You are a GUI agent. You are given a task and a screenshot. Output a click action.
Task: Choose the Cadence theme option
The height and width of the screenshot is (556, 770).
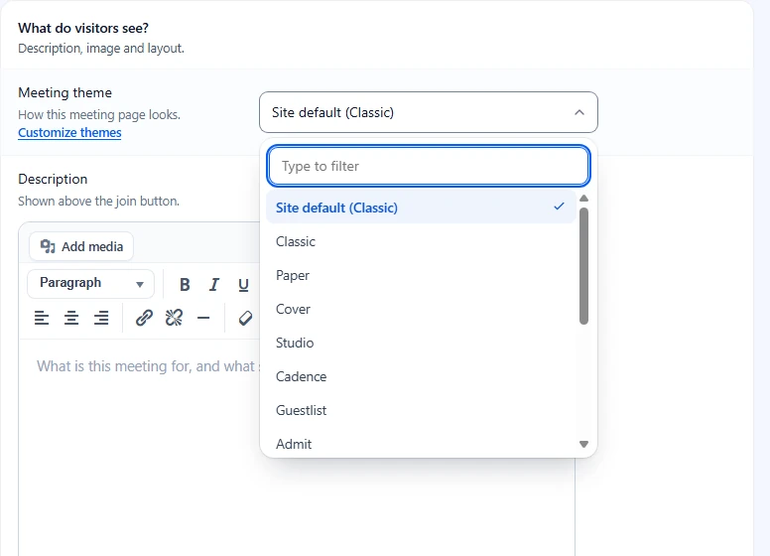pyautogui.click(x=421, y=376)
